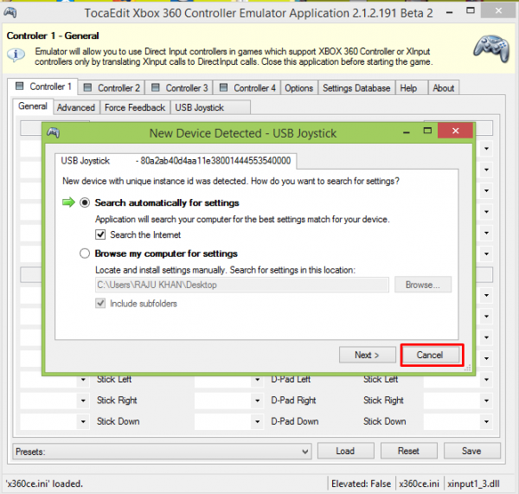Click the blue info icon in the header
This screenshot has height=494, width=519.
16,55
